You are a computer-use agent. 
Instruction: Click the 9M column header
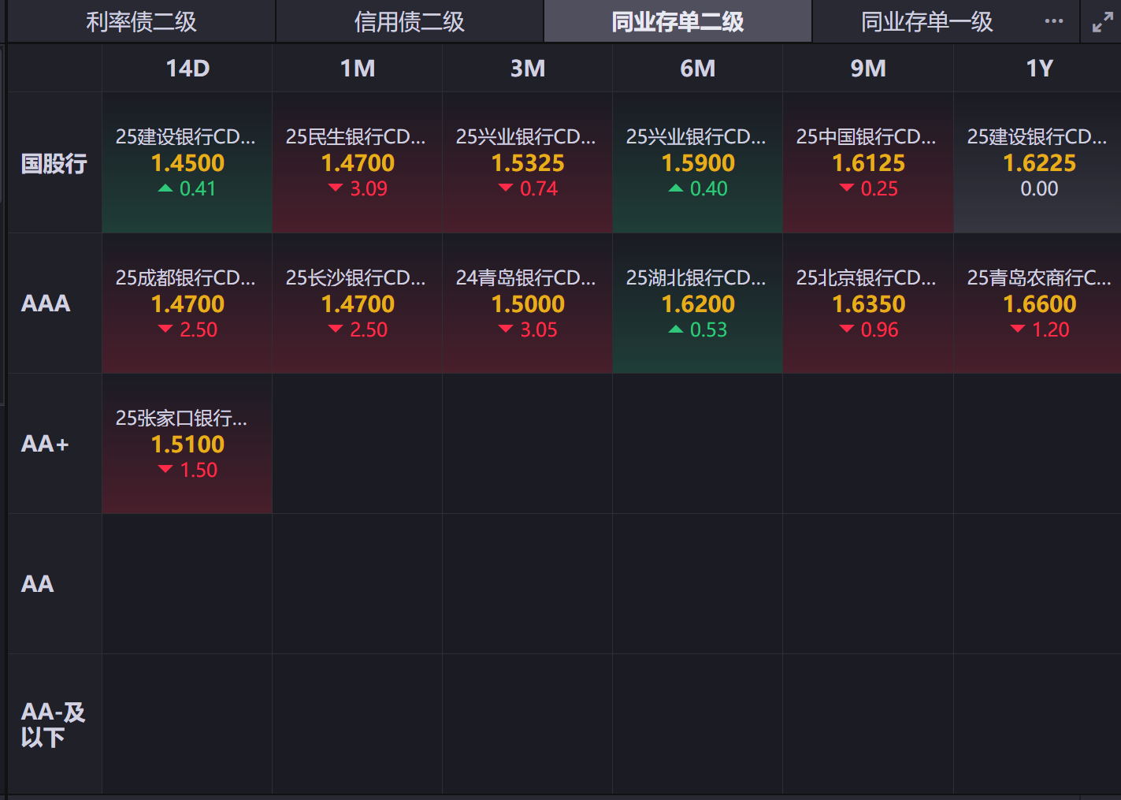click(868, 69)
